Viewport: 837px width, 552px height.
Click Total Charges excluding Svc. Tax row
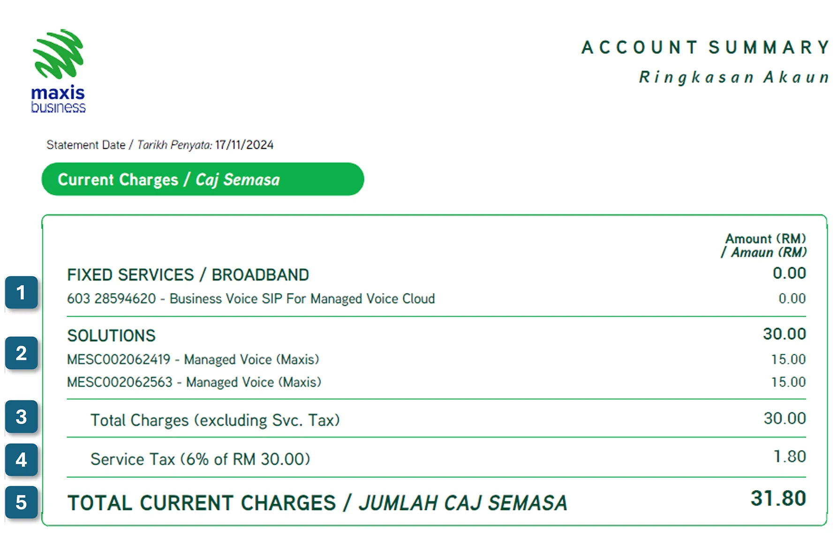[436, 419]
